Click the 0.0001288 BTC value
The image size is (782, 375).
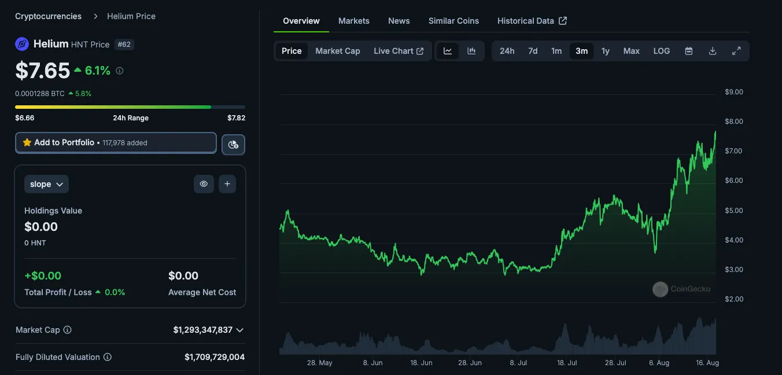40,93
